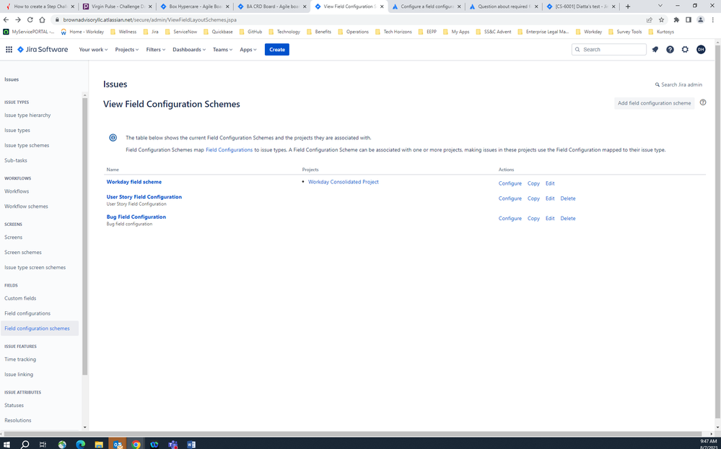Open Jira notifications via the bell icon

655,49
